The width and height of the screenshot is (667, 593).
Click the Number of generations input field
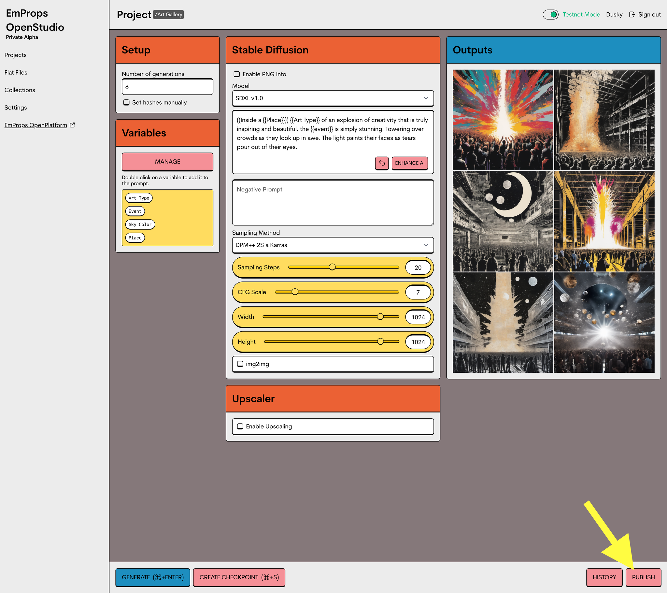click(167, 87)
